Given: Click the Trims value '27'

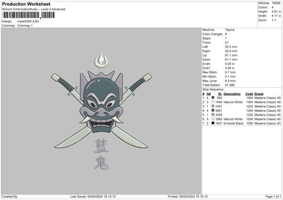Looking at the screenshot, I should click(227, 42).
